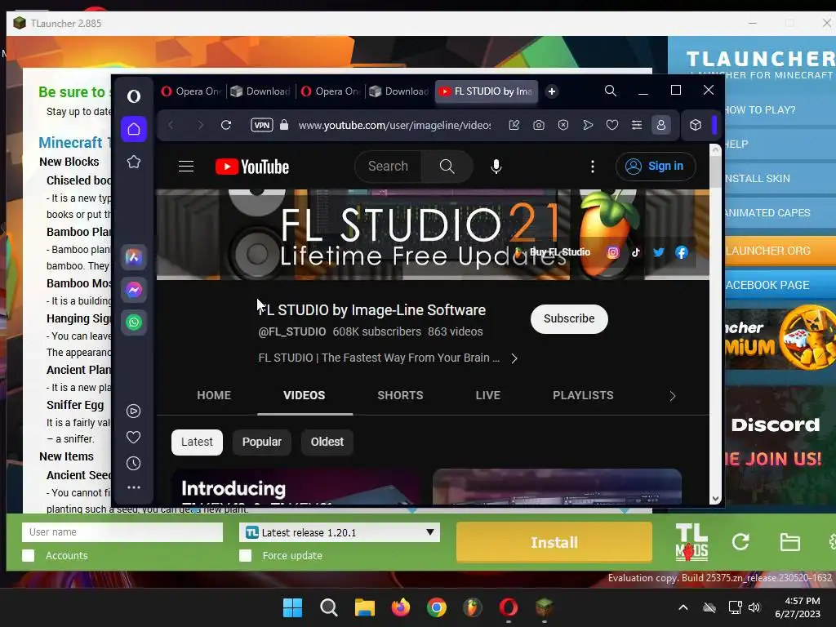The width and height of the screenshot is (836, 627).
Task: Open FL Studio from the taskbar
Action: pos(473,607)
